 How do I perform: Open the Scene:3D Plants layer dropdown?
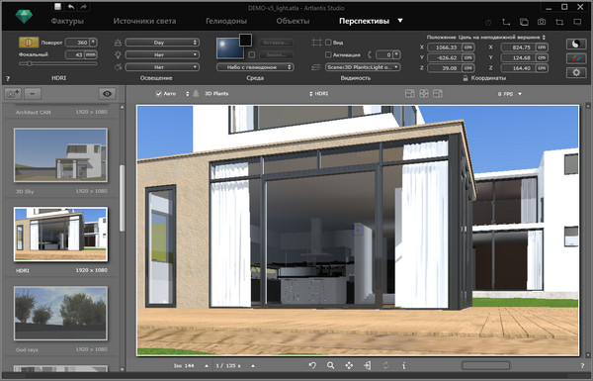click(363, 67)
